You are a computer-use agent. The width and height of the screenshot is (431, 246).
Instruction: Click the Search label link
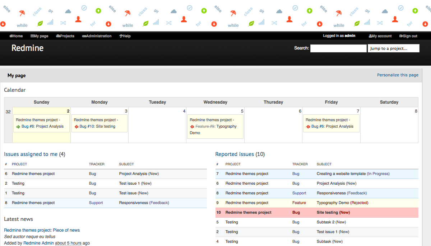[x=301, y=48]
